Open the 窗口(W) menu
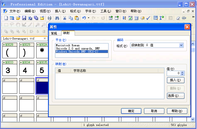Viewport: 197px width, 129px height. (x=121, y=11)
